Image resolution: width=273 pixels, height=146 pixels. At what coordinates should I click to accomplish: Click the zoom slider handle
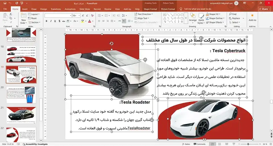[248, 144]
